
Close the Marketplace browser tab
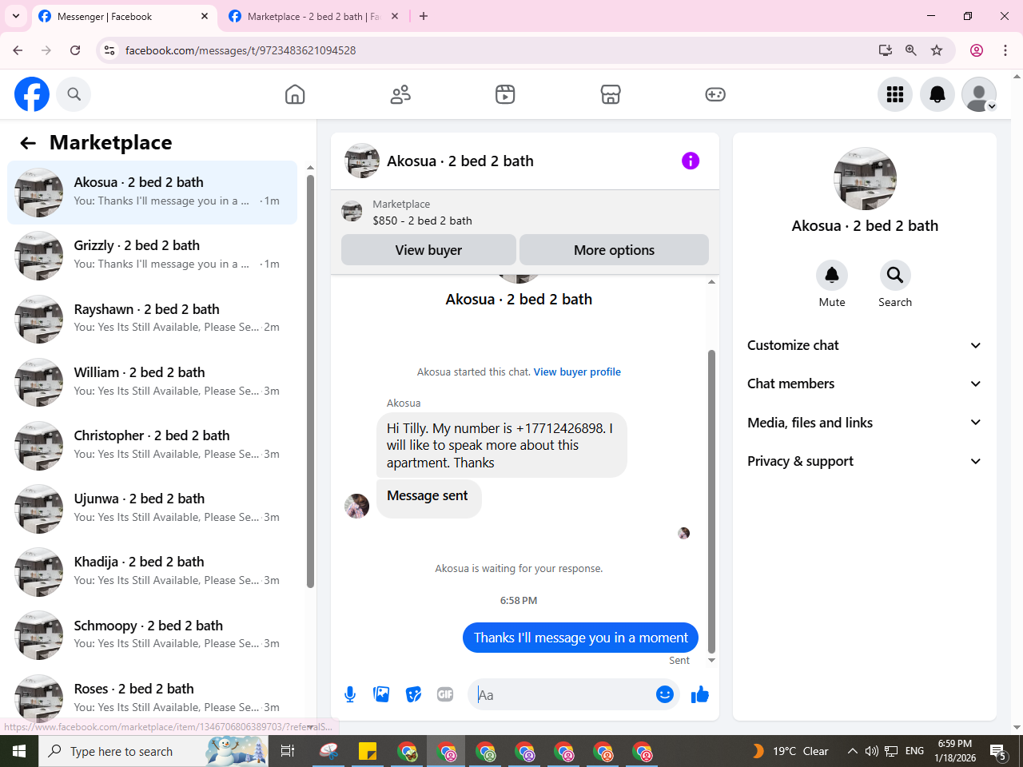click(395, 16)
